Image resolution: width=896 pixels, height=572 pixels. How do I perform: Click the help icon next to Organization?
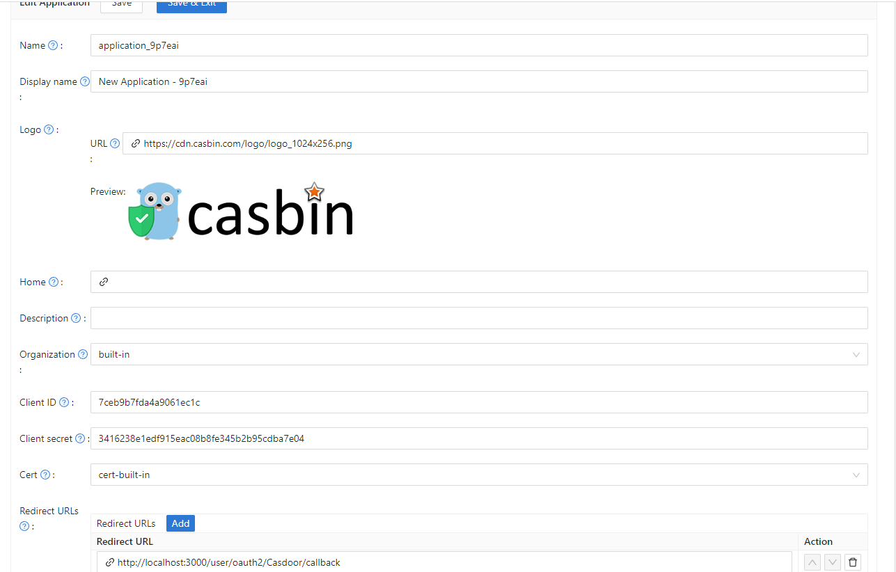[x=83, y=353]
